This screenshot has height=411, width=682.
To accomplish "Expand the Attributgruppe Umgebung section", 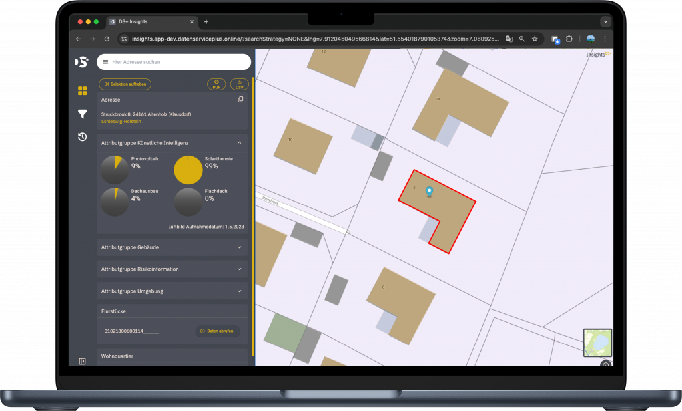I will 240,291.
